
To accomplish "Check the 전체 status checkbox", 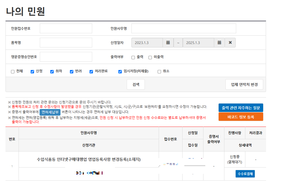I will pos(13,72).
